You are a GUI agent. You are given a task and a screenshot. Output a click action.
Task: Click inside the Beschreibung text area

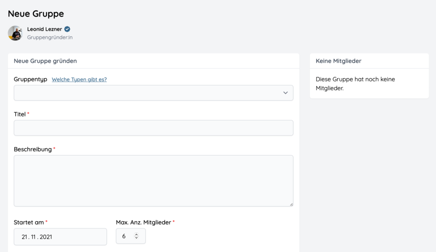pyautogui.click(x=153, y=181)
